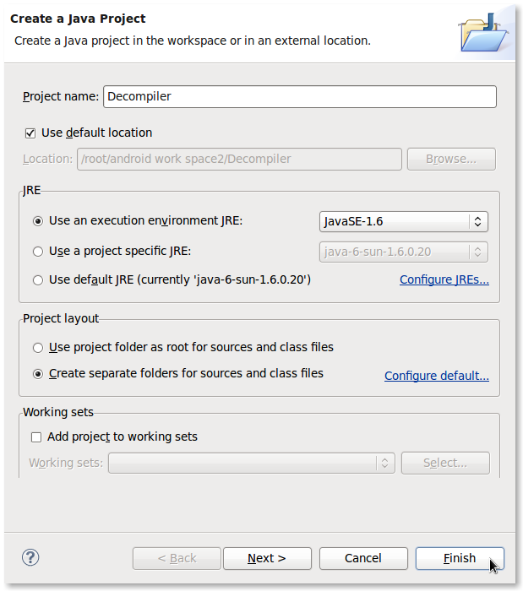Click the Select working sets button

(445, 463)
